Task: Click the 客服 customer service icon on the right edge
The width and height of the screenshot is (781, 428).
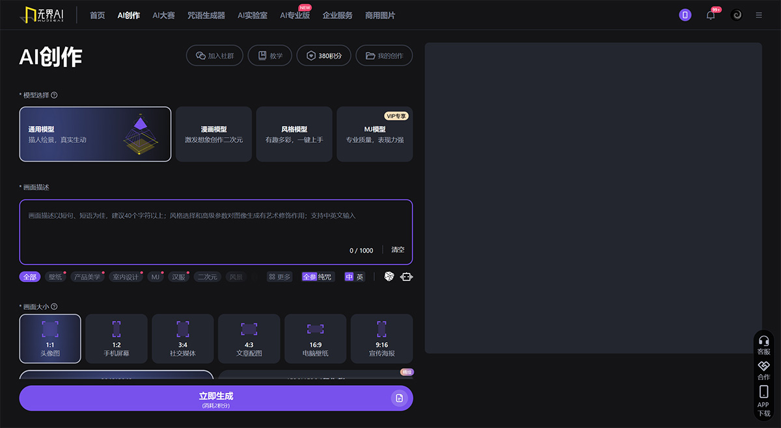Action: (763, 342)
